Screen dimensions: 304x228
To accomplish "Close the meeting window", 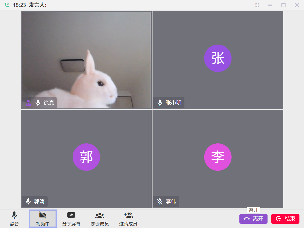I will tap(297, 5).
